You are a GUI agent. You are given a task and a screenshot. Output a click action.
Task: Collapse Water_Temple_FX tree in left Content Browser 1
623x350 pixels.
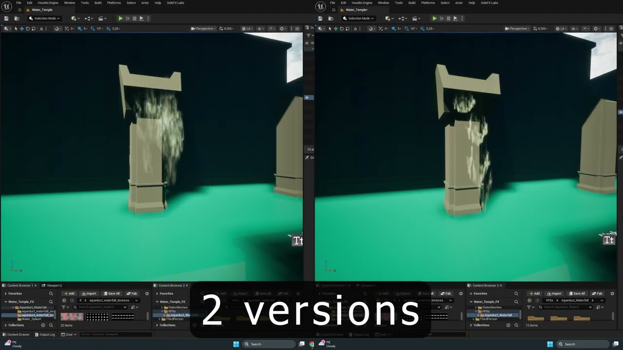point(6,302)
